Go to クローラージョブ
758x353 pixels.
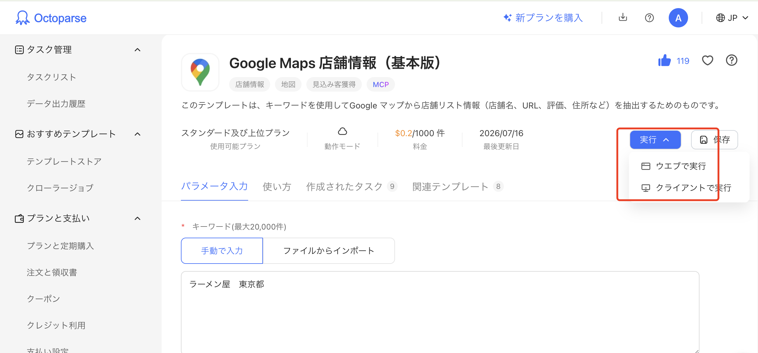coord(60,188)
